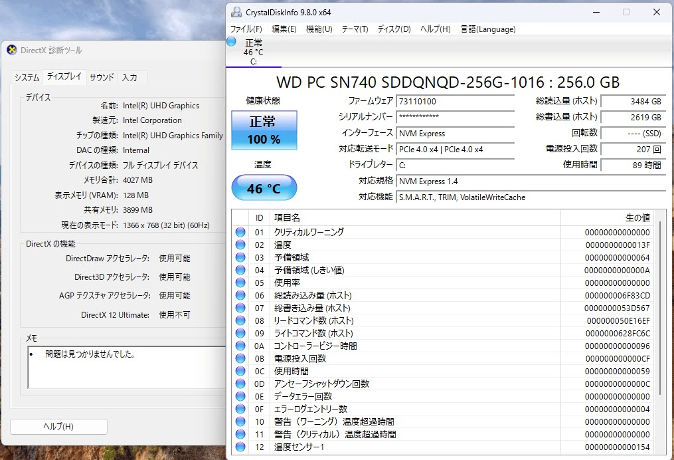This screenshot has width=674, height=460.
Task: Click status orb for ID 0F エラーログエントリー数
Action: (x=240, y=409)
